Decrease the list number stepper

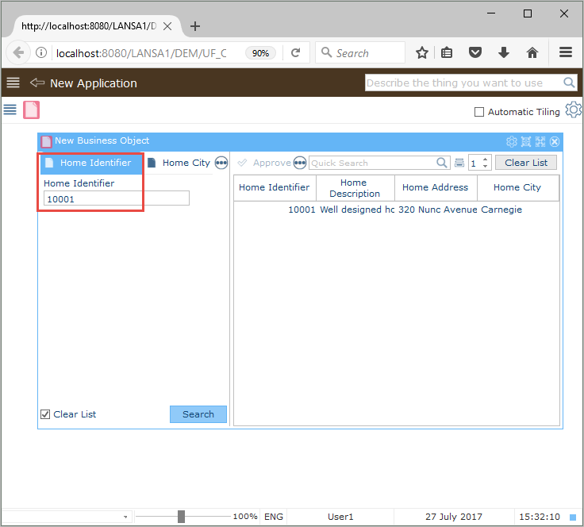485,166
